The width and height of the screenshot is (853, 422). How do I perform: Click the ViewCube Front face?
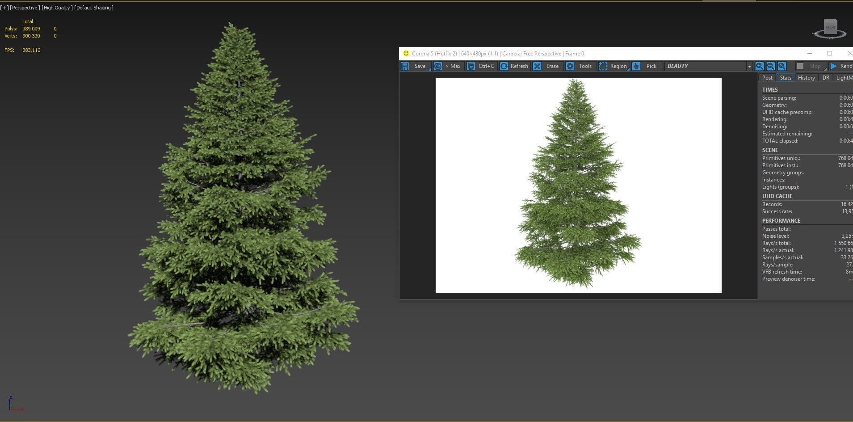click(830, 27)
